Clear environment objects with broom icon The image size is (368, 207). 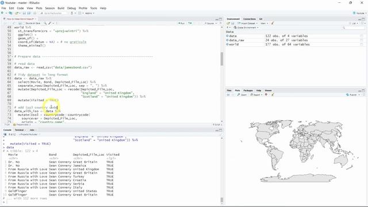coord(273,23)
